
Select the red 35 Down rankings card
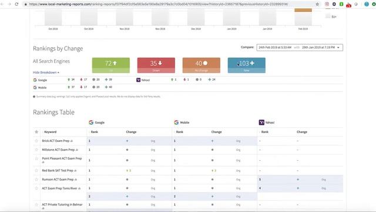tap(156, 65)
